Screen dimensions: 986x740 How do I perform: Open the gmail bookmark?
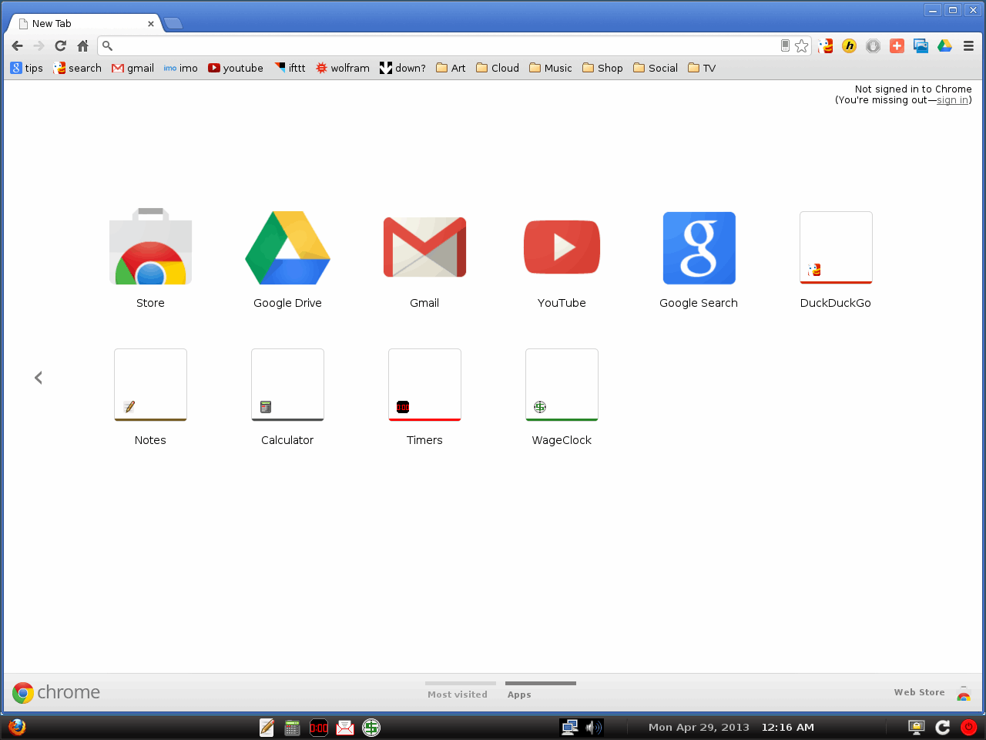click(132, 68)
